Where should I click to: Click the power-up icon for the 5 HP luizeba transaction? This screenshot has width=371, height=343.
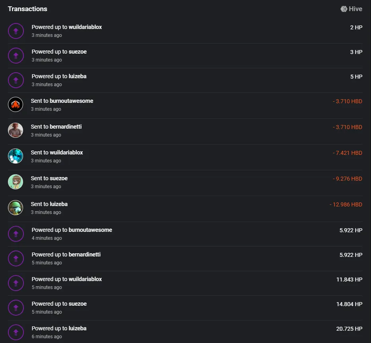pos(16,80)
